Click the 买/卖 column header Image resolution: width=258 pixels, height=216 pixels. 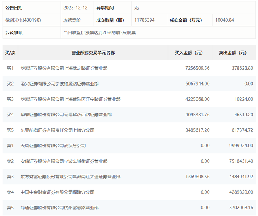pyautogui.click(x=10, y=53)
